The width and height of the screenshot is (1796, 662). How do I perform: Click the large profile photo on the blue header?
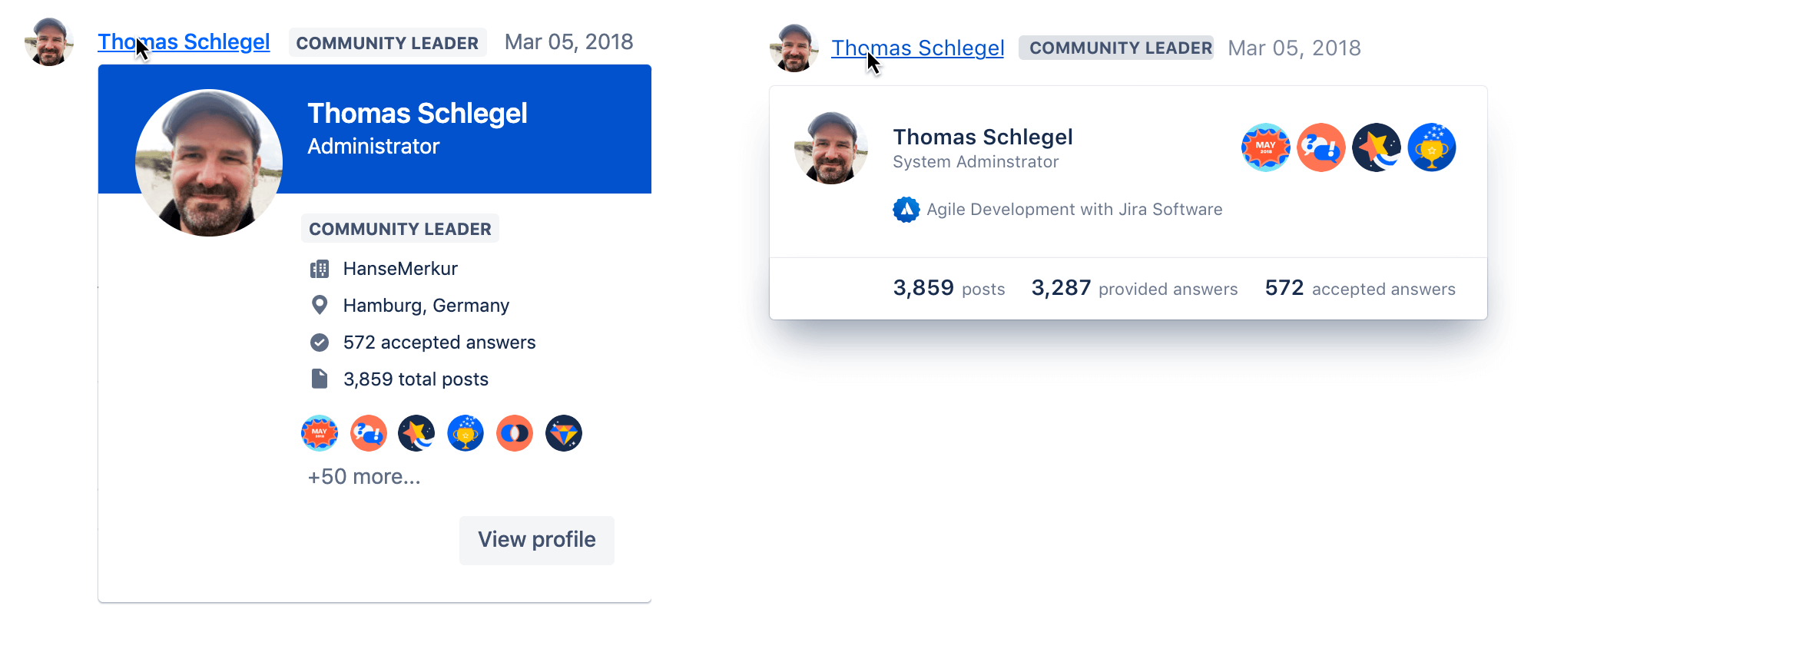(x=209, y=163)
